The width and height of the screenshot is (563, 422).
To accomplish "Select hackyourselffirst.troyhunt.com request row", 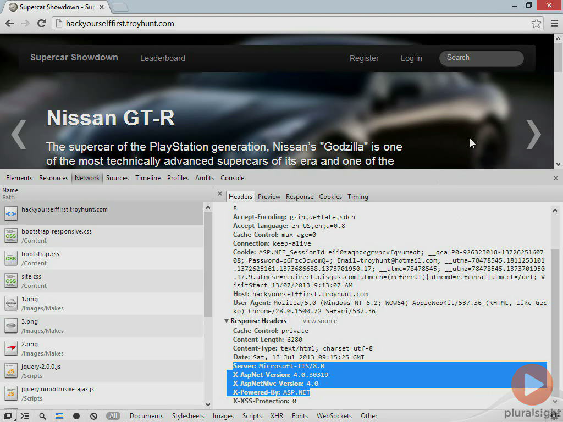I will tap(102, 214).
